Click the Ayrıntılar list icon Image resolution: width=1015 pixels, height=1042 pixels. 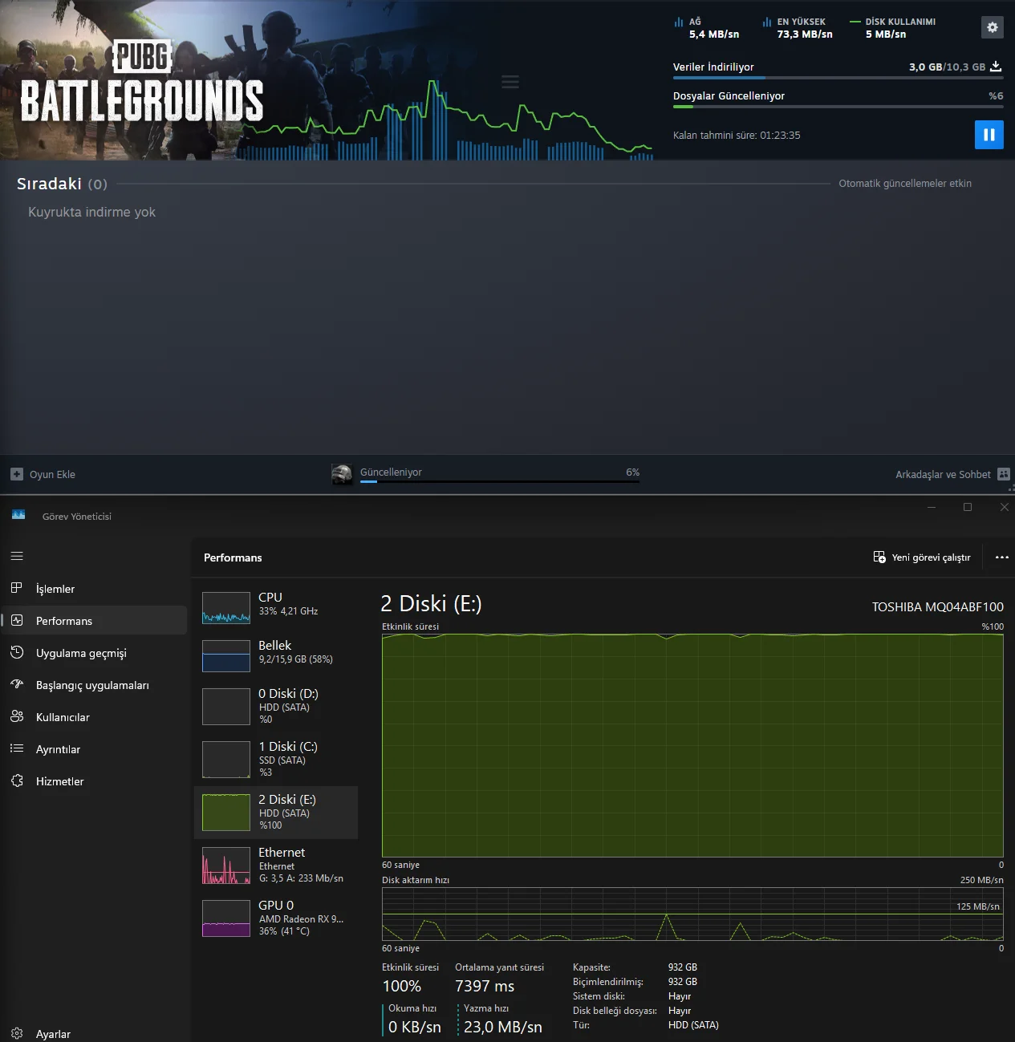click(16, 748)
